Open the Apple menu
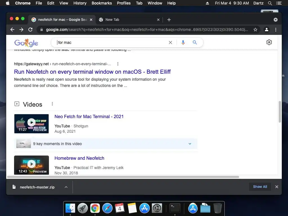Screen dimensions: 288x216 pos(8,3)
